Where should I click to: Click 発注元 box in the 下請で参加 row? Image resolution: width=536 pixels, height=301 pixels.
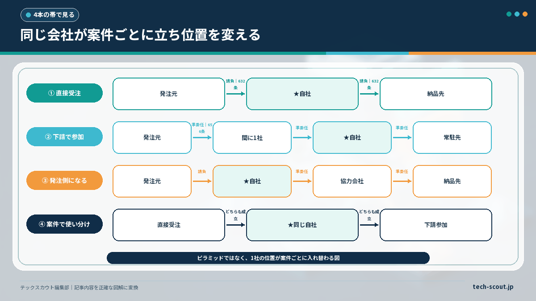(152, 137)
